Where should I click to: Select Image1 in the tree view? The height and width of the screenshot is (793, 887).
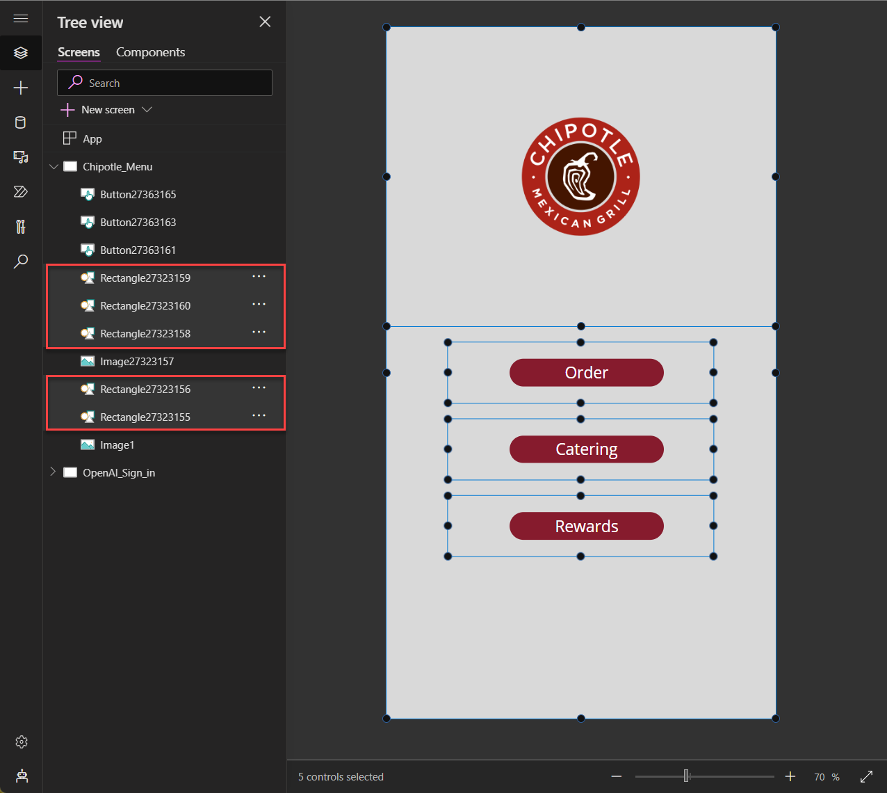tap(118, 444)
